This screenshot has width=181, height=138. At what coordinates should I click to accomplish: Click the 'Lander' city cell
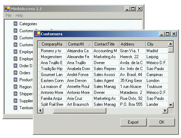pyautogui.click(x=157, y=104)
